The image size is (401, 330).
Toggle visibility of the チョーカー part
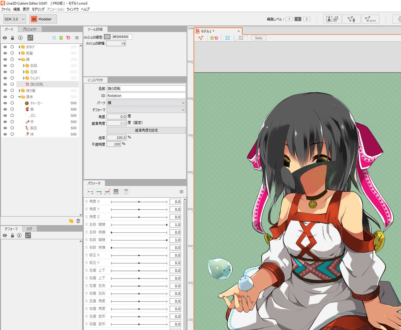pyautogui.click(x=5, y=103)
